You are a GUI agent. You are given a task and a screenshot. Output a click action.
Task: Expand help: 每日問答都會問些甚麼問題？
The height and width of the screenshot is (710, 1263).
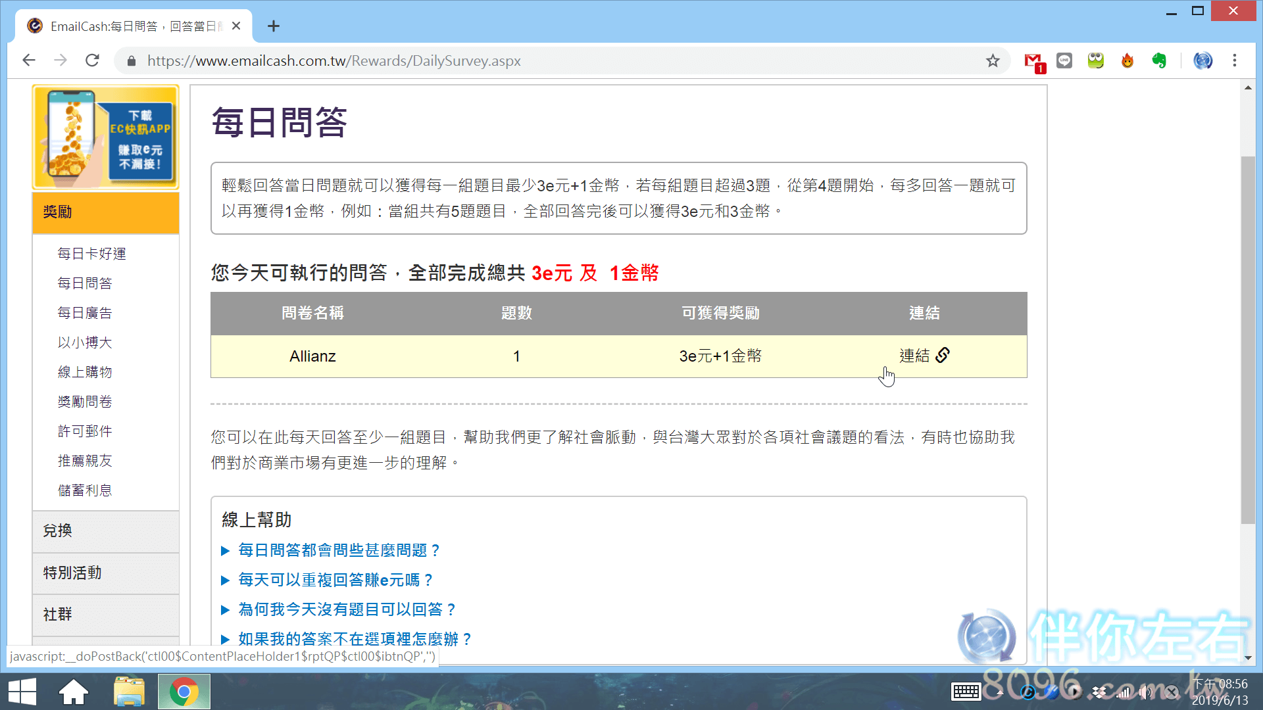click(x=339, y=550)
